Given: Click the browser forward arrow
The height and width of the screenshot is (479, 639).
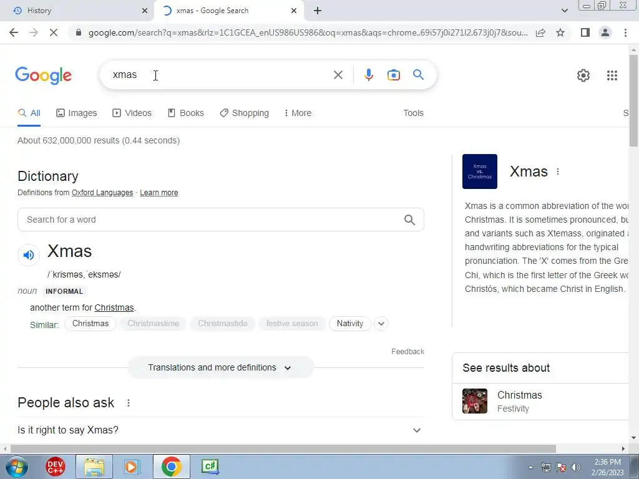Looking at the screenshot, I should pos(34,32).
